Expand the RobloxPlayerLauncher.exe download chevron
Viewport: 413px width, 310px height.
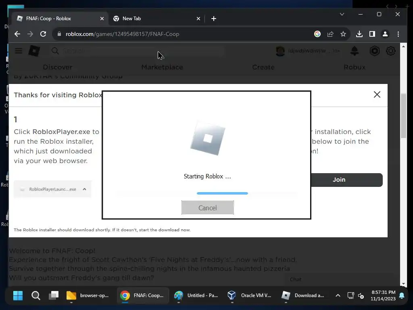(x=84, y=189)
